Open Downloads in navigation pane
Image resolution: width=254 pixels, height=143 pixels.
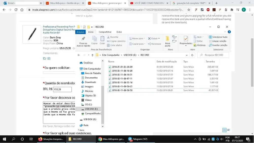(x=89, y=82)
